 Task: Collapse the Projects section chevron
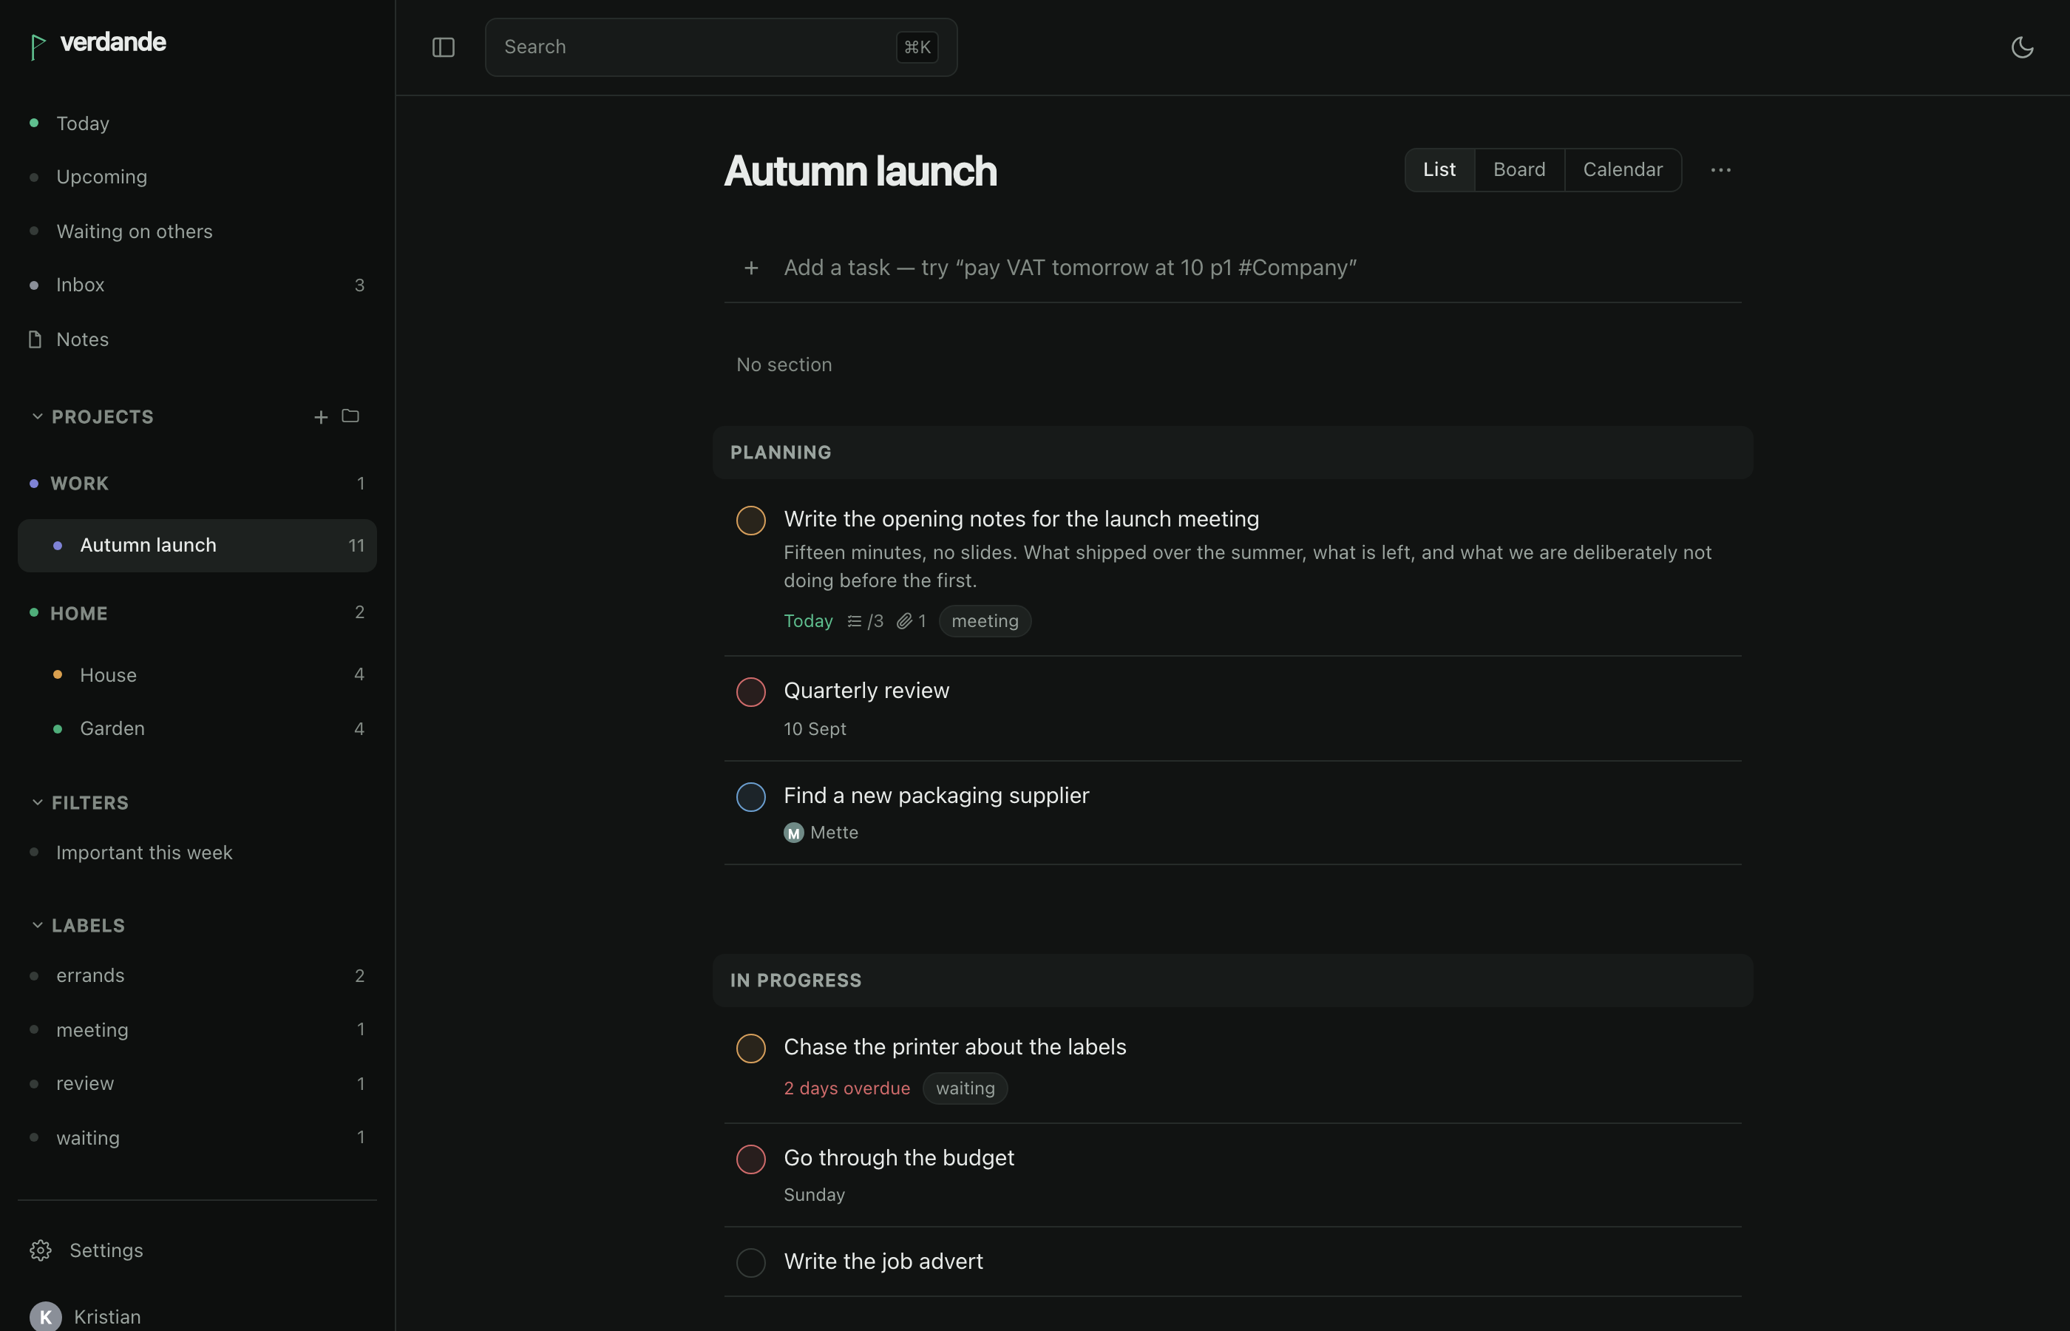click(x=37, y=416)
